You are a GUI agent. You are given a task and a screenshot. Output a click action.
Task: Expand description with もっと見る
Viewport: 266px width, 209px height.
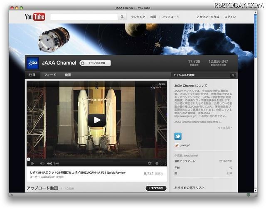(225, 128)
